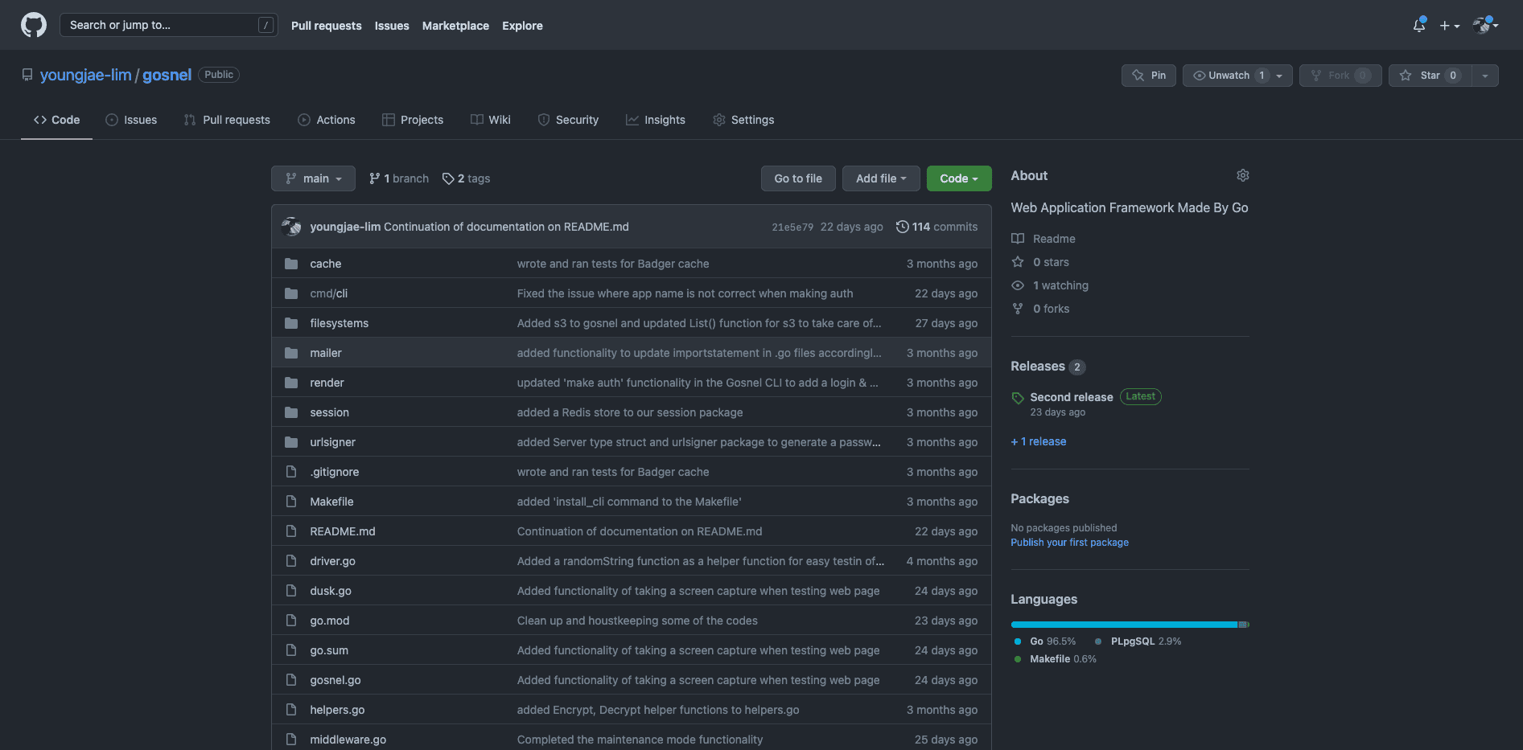
Task: Click the slash shortcut icon in search
Action: [265, 25]
